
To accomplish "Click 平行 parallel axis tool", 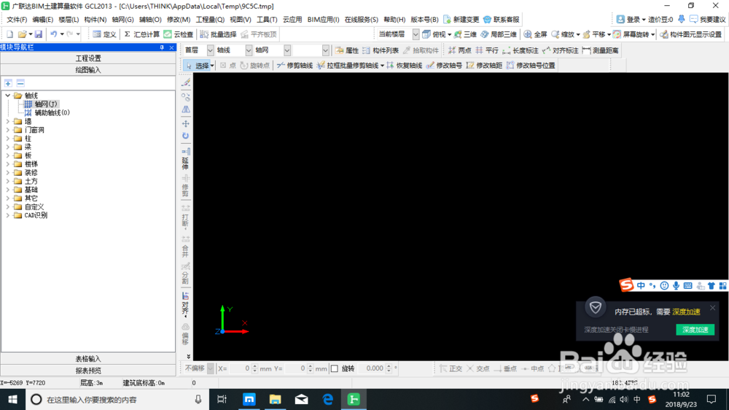I will (487, 51).
